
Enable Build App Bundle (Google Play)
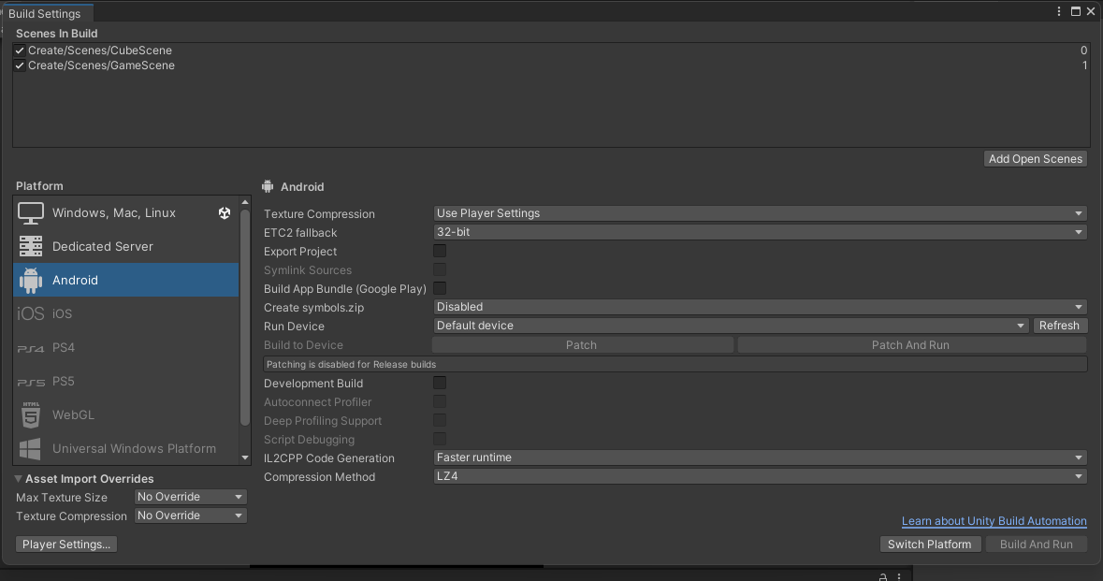440,288
